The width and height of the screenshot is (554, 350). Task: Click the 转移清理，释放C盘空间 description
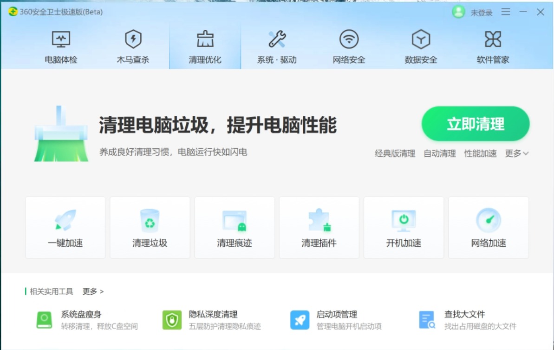click(x=99, y=326)
